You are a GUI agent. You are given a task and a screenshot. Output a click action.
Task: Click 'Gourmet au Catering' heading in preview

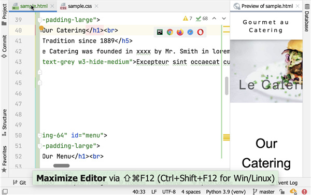pos(265,26)
